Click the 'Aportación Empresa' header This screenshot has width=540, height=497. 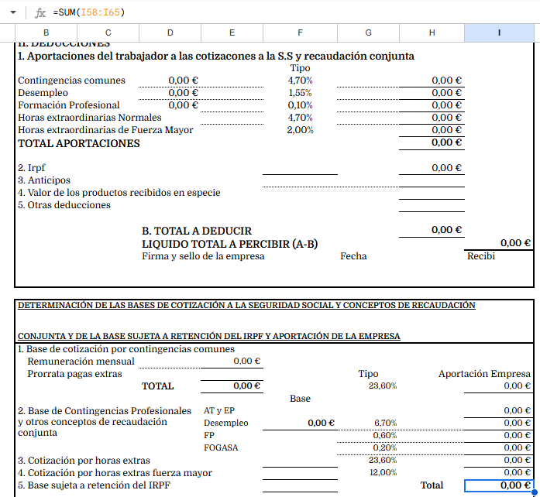coord(484,374)
